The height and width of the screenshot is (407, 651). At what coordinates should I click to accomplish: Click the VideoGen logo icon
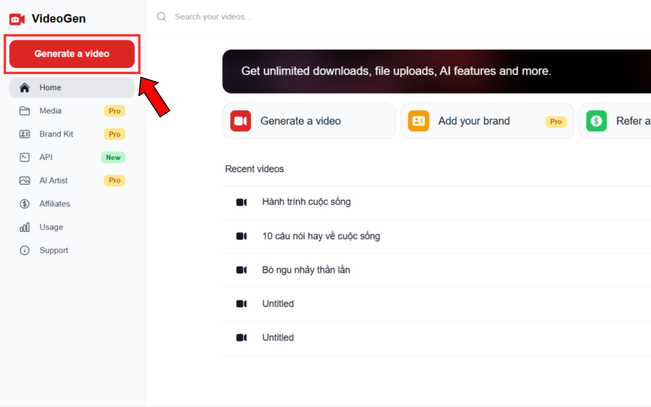point(17,19)
